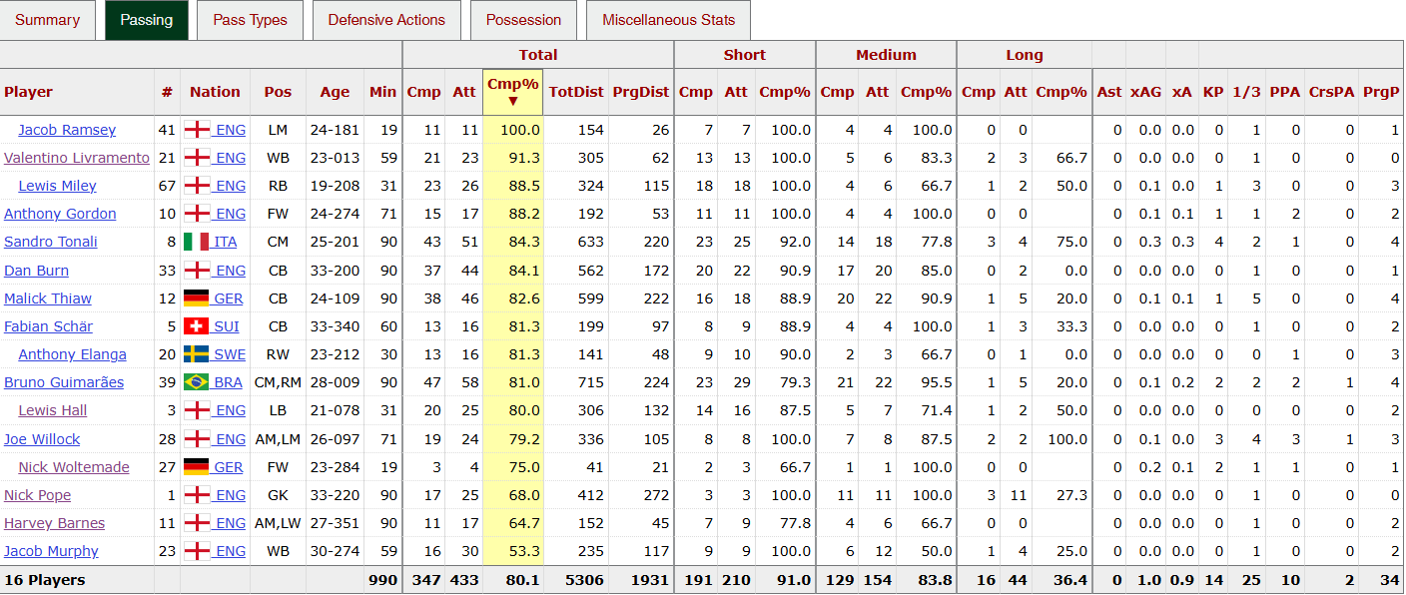The image size is (1406, 595).
Task: Click the Italy flag icon next to ITA
Action: coord(197,242)
